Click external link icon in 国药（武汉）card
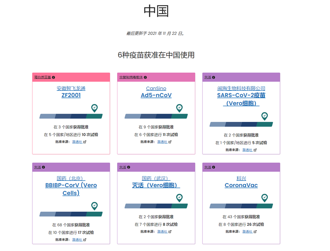Image resolution: width=330 pixels, height=251 pixels. tap(170, 232)
